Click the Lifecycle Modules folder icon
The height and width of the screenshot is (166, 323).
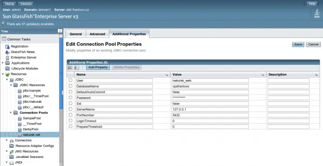tap(8, 68)
